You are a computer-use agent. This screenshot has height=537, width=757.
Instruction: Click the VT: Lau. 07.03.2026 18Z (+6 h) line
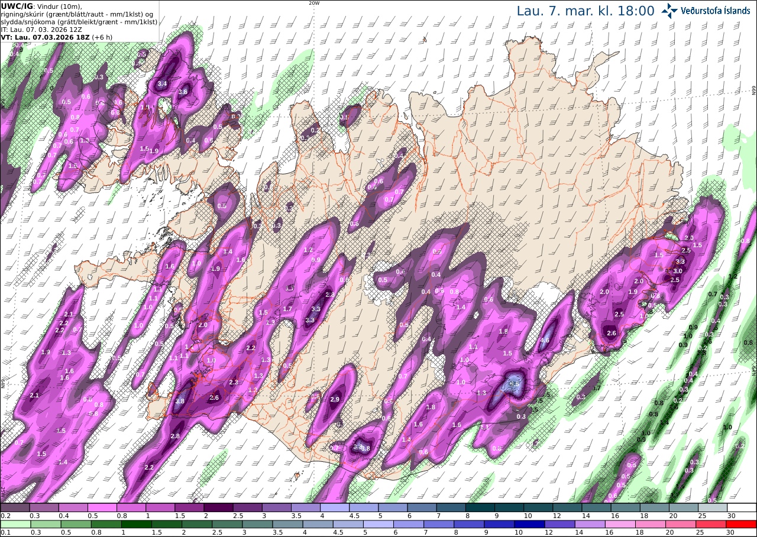pos(56,37)
